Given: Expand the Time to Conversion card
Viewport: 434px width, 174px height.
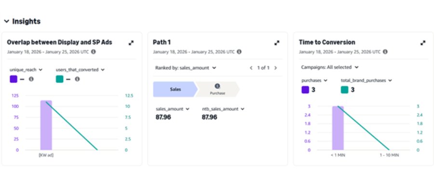Looking at the screenshot, I should [x=423, y=42].
